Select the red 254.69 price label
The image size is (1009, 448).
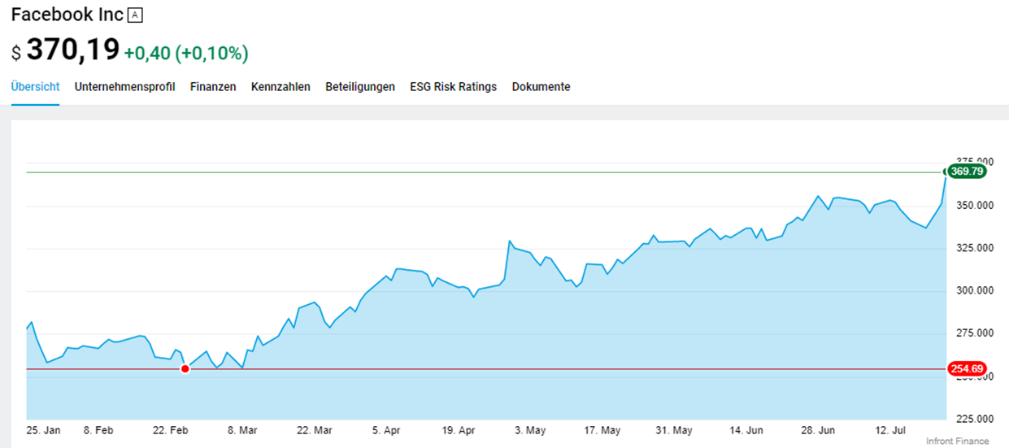[968, 369]
